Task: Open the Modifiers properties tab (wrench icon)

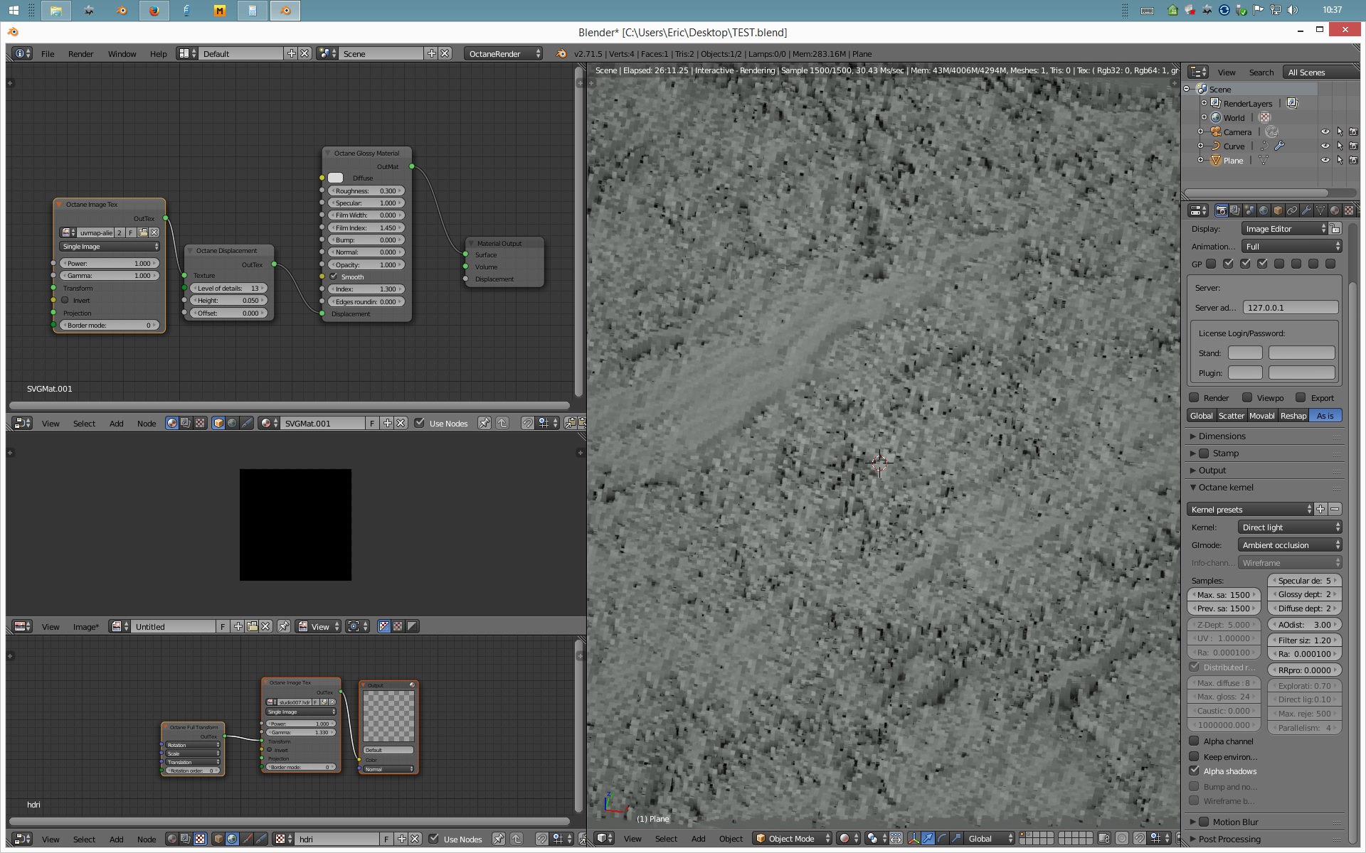Action: [1306, 210]
